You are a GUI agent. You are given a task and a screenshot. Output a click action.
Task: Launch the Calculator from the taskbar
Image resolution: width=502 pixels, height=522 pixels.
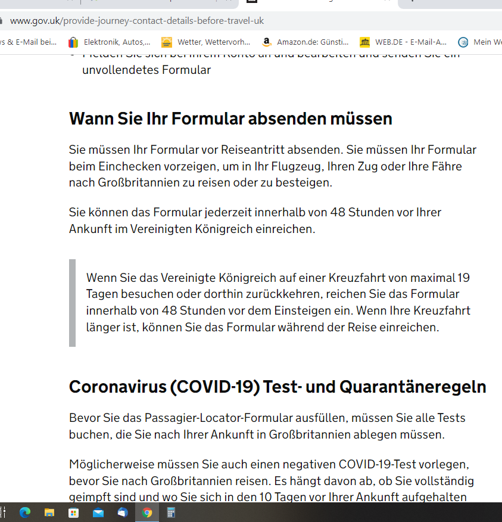point(172,512)
